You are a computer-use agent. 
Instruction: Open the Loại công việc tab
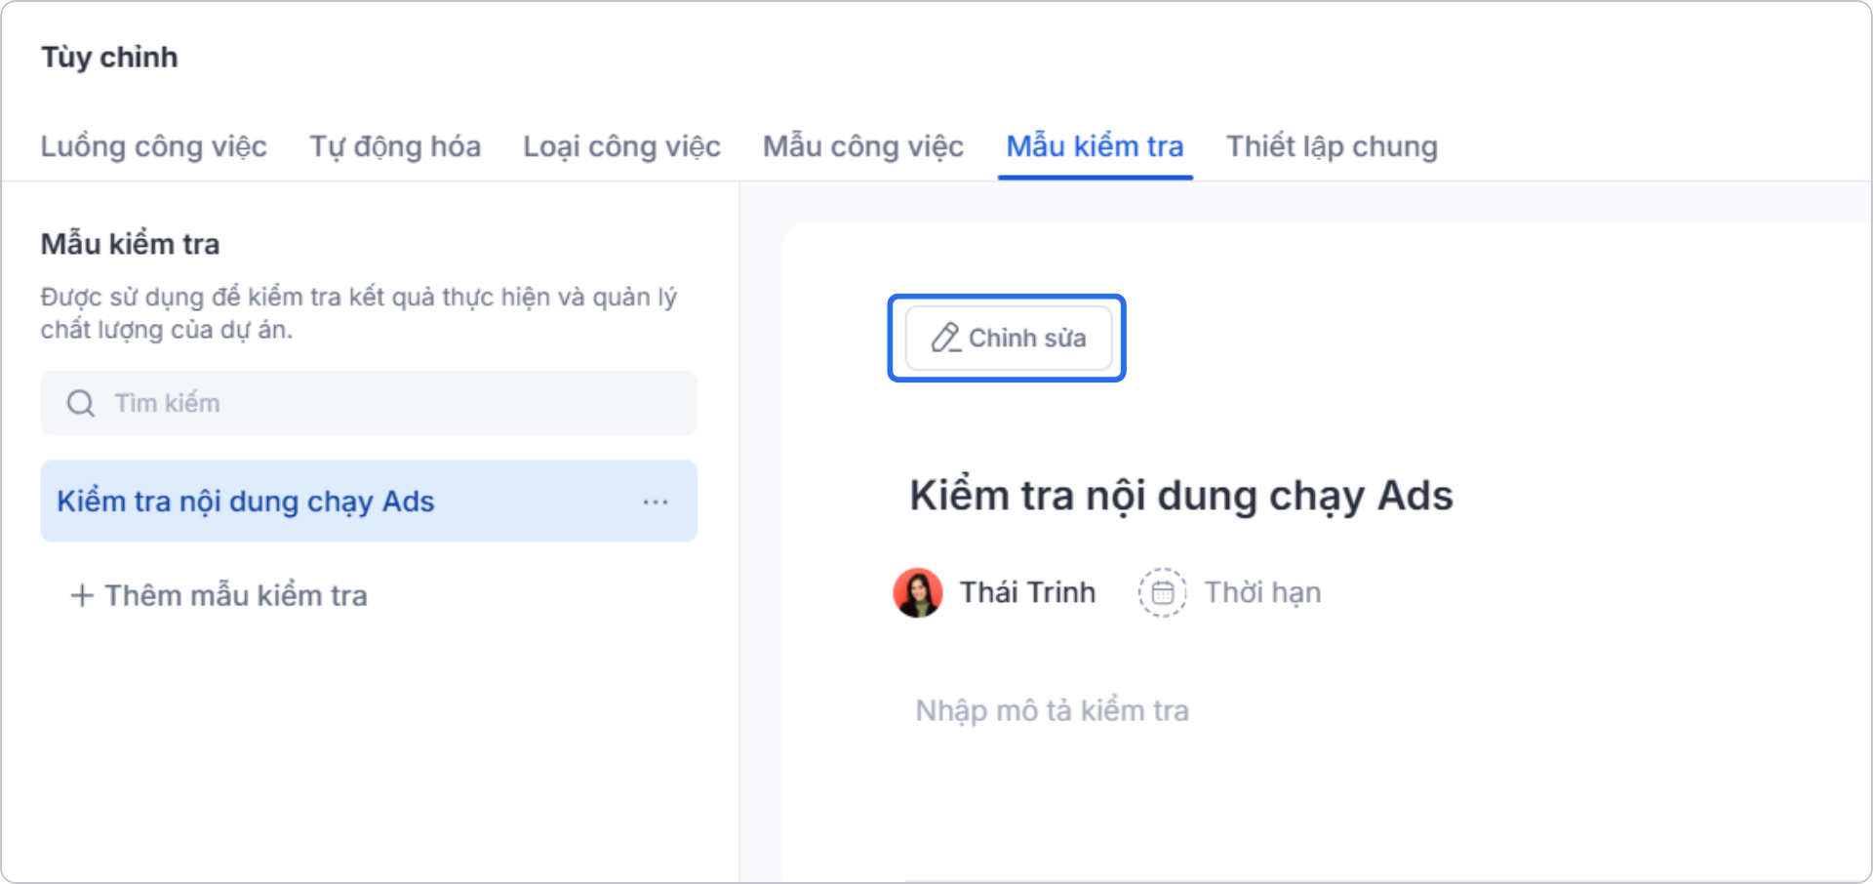point(620,146)
